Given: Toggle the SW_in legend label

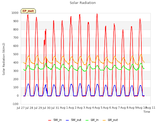Looking at the screenshot, I should point(58,120).
